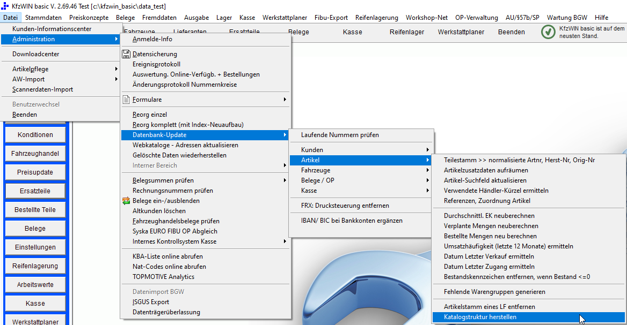Image resolution: width=627 pixels, height=325 pixels.
Task: Expand the Administration submenu arrow
Action: point(116,39)
